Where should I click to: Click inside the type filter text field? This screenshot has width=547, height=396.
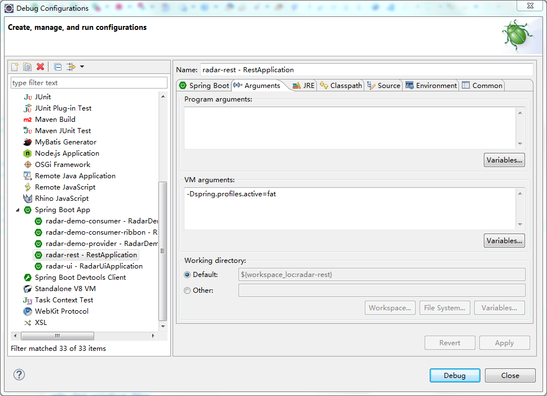point(89,83)
